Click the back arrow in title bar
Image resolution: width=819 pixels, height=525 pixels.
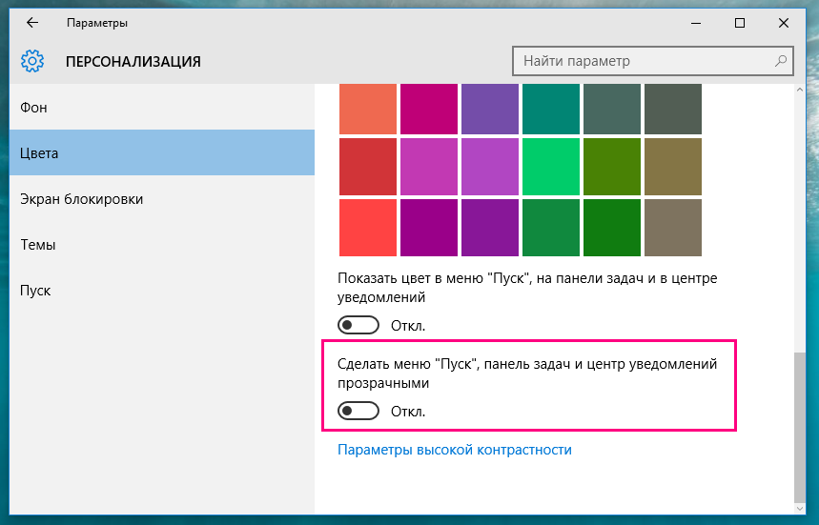[32, 23]
